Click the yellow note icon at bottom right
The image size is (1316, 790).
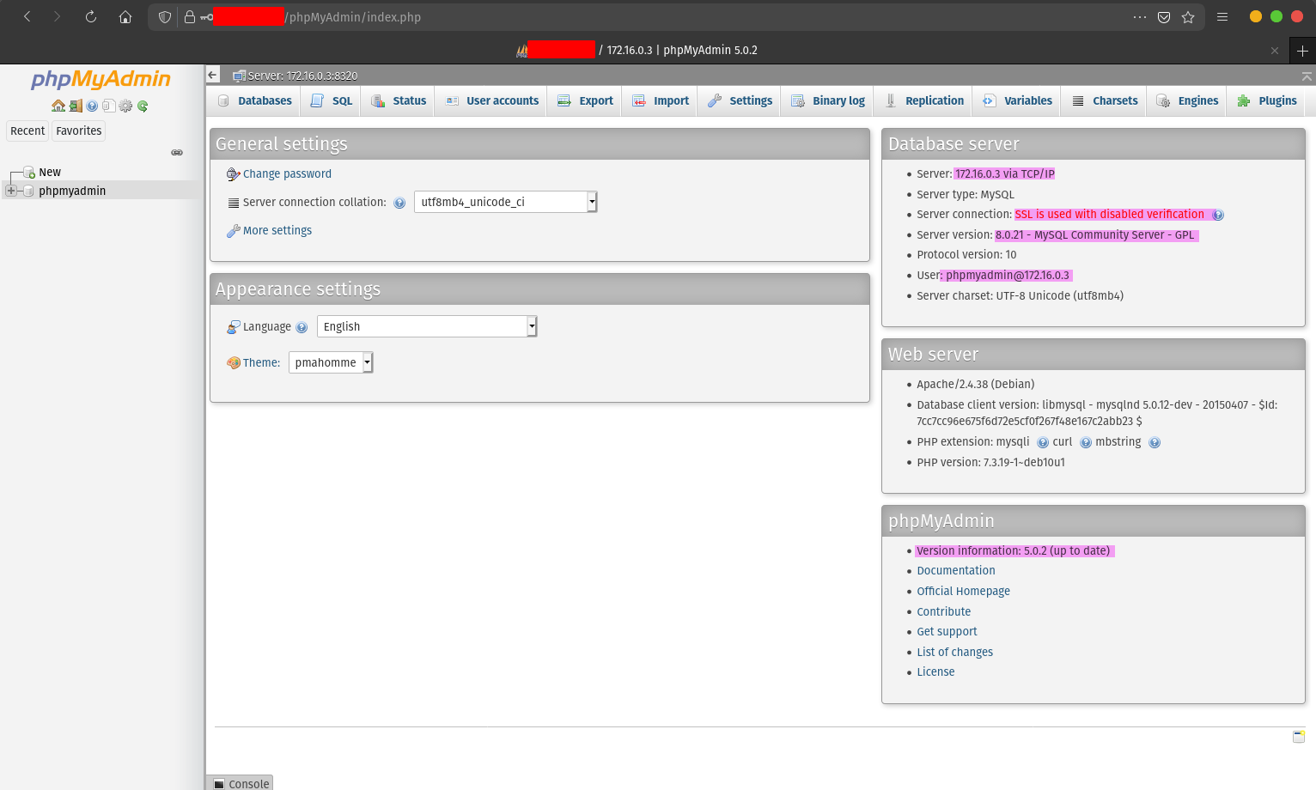click(x=1299, y=736)
